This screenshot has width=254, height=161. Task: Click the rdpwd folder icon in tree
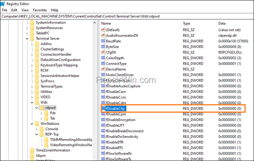(x=42, y=108)
